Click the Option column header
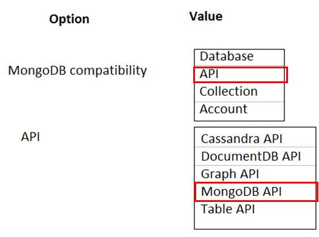319x237 pixels. click(69, 20)
